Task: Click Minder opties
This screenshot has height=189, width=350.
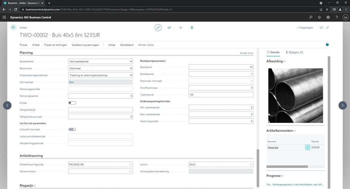Action: [x=146, y=45]
